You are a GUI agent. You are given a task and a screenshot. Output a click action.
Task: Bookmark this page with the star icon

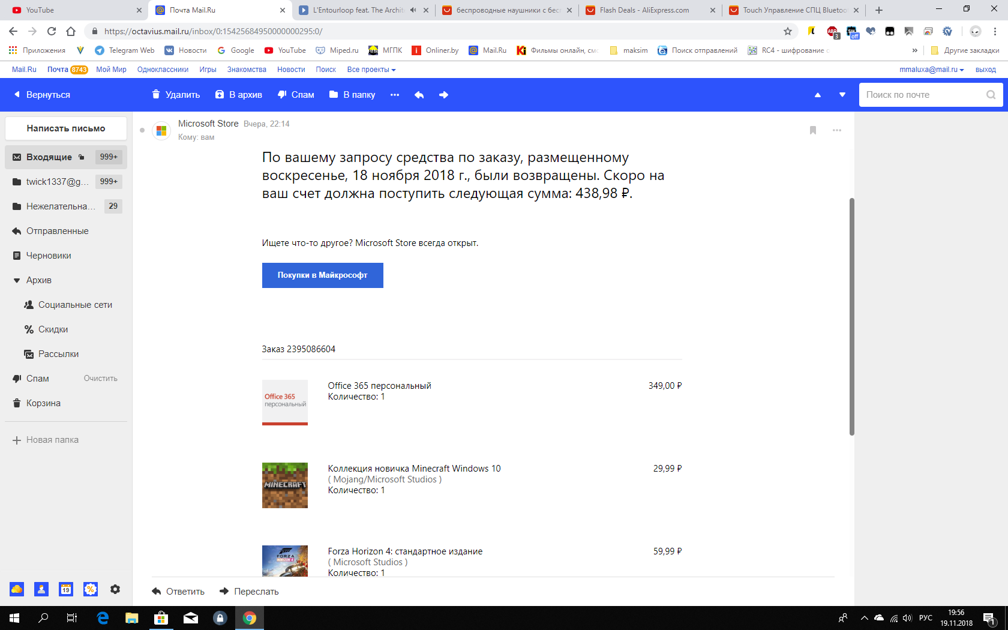(788, 31)
